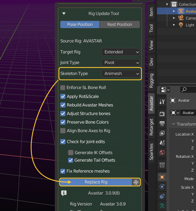The height and width of the screenshot is (211, 196).
Task: Open the Tool sidebar tab
Action: [x=151, y=28]
